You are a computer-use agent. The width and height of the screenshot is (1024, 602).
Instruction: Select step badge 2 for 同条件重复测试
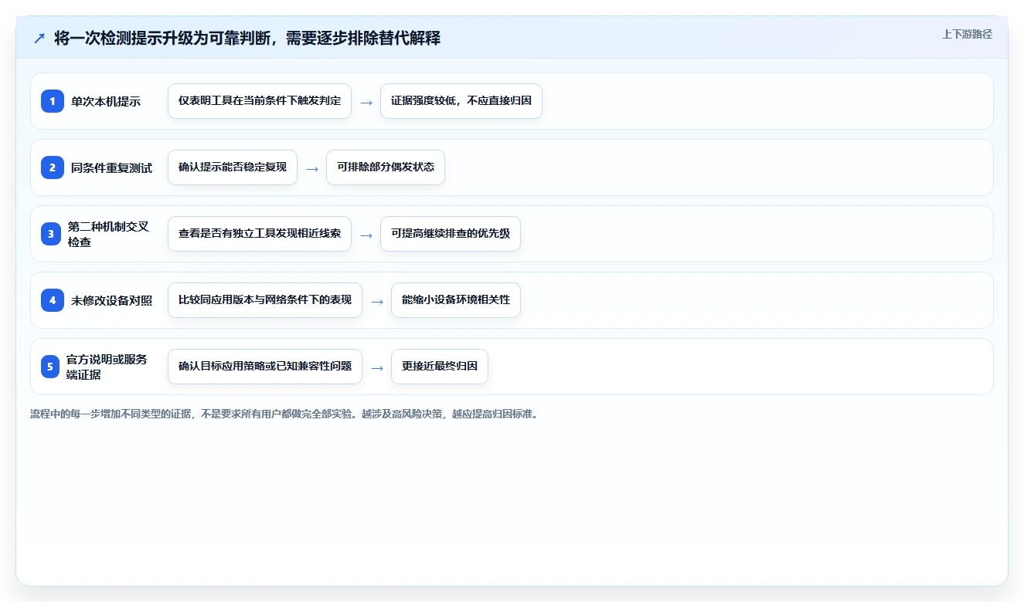[x=53, y=167]
